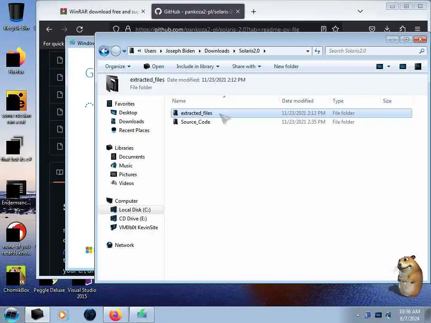The height and width of the screenshot is (323, 431).
Task: Click the Explorer Back navigation arrow
Action: 104,51
